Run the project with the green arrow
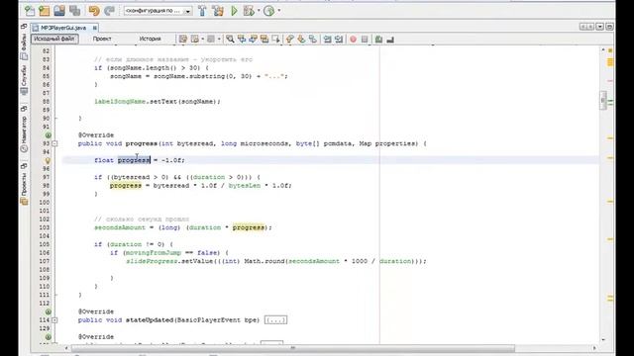This screenshot has width=634, height=356. pyautogui.click(x=234, y=11)
